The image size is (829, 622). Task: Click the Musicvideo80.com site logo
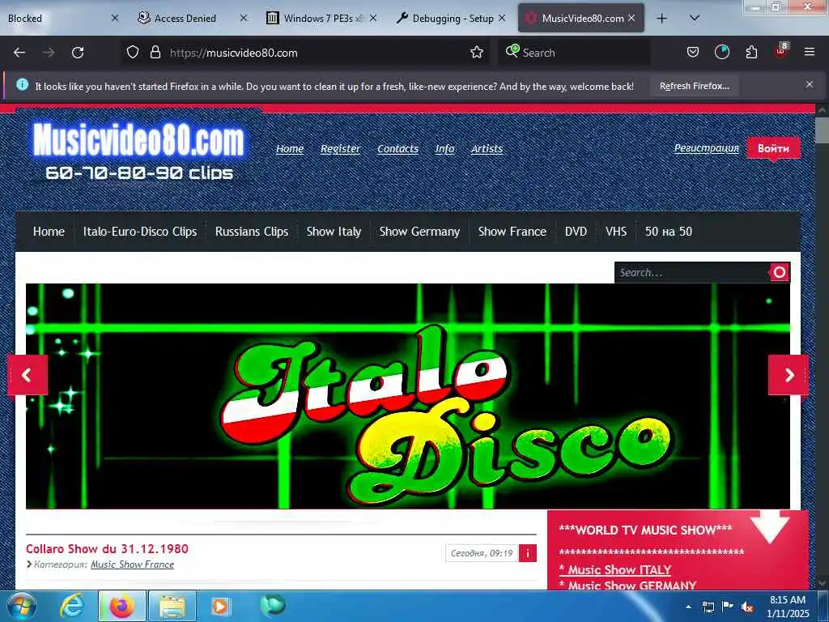point(139,151)
